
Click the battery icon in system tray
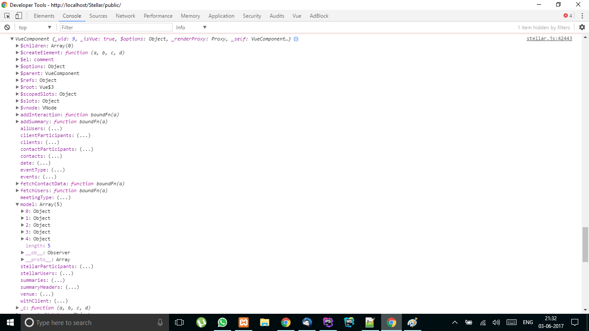pyautogui.click(x=469, y=322)
